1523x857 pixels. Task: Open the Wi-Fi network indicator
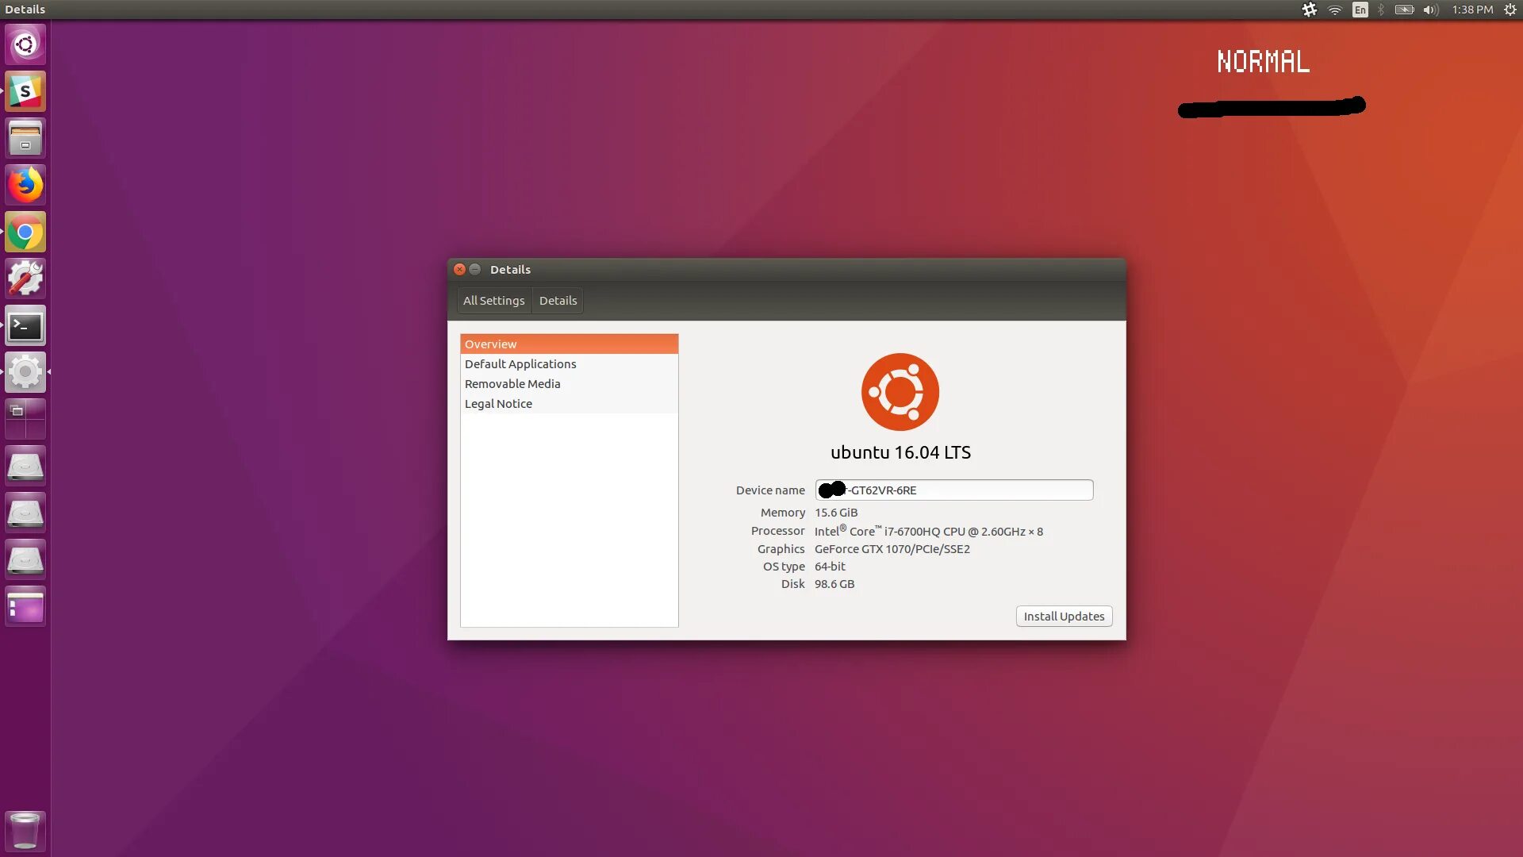pyautogui.click(x=1335, y=10)
